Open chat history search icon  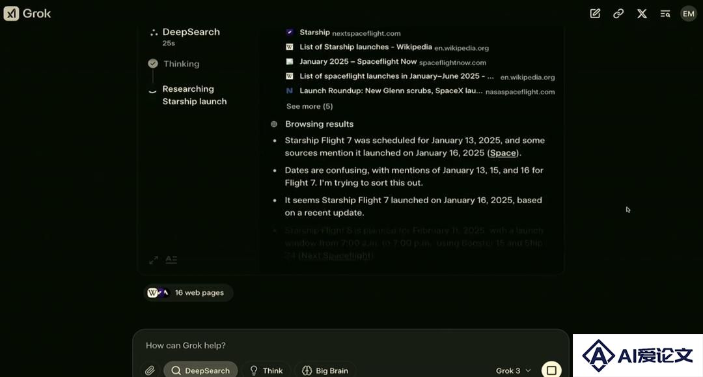point(665,14)
